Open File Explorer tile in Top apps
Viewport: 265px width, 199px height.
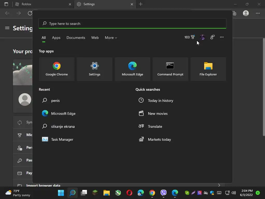click(x=208, y=69)
